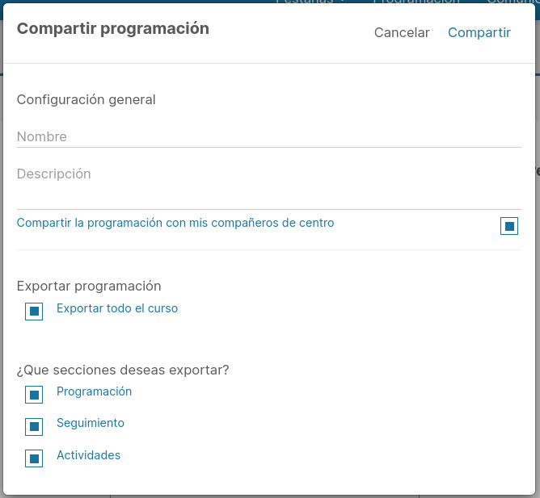This screenshot has height=498, width=540.
Task: Click 'Compartir la programación con mis compañeros' label
Action: pyautogui.click(x=175, y=223)
